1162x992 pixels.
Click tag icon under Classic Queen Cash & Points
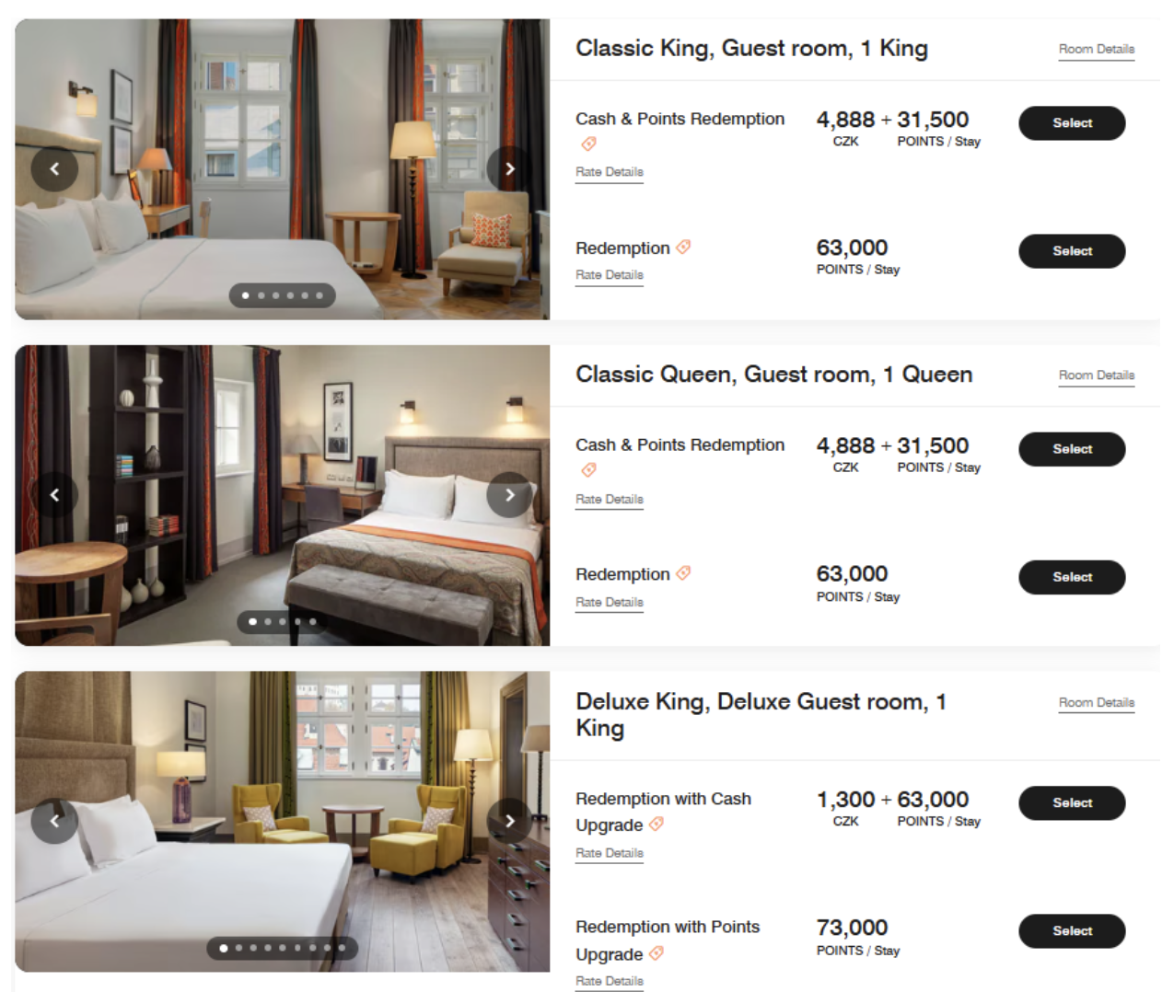pos(588,470)
